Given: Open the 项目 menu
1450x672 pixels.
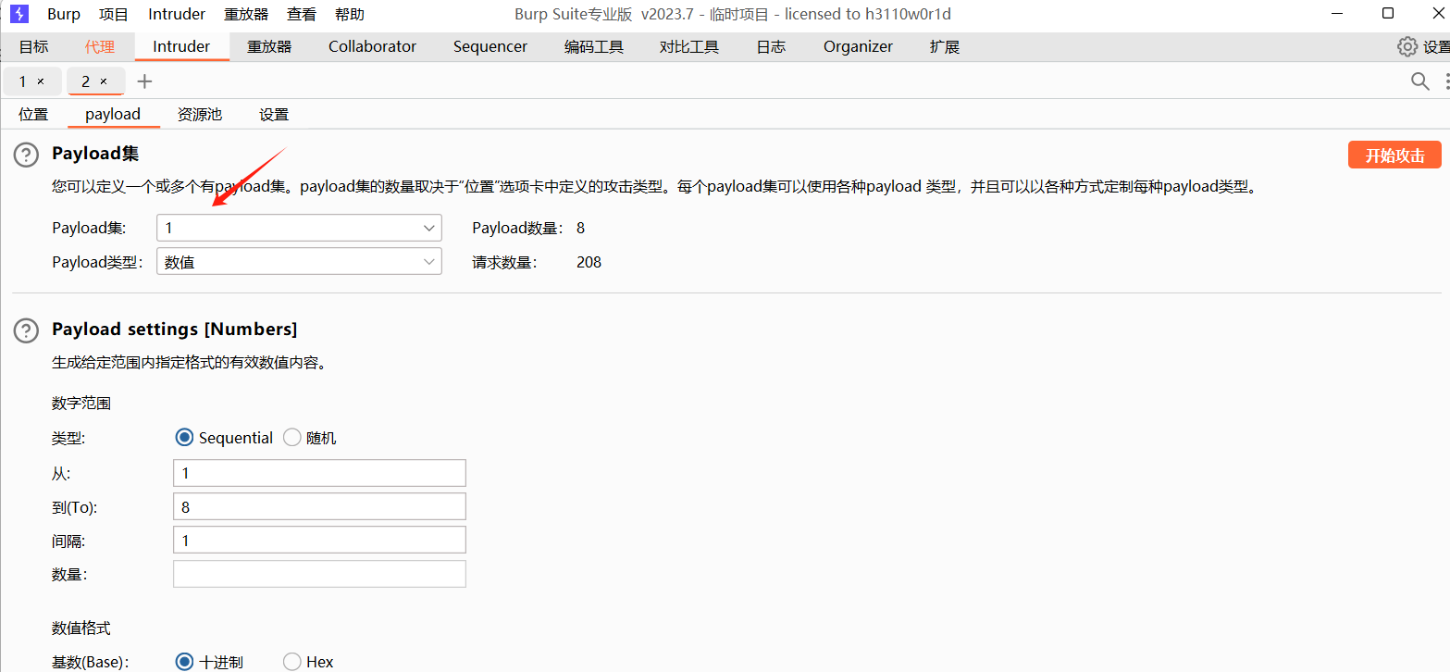Looking at the screenshot, I should click(x=114, y=14).
